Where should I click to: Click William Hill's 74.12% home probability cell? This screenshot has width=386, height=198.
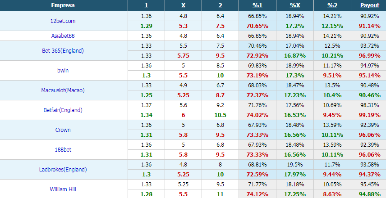pos(257,194)
